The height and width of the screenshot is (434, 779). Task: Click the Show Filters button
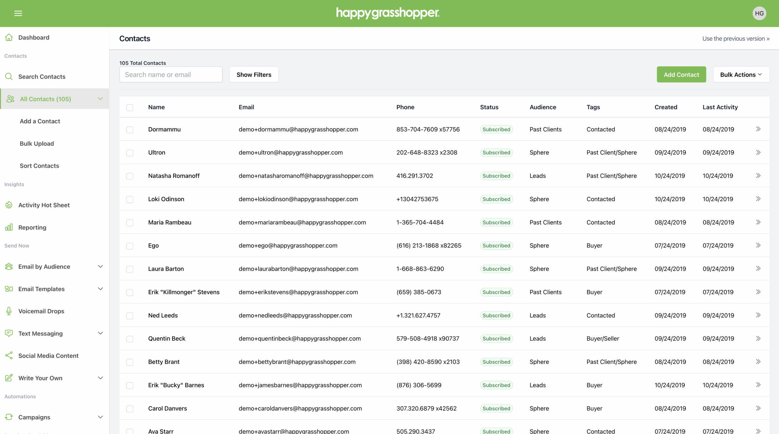254,74
